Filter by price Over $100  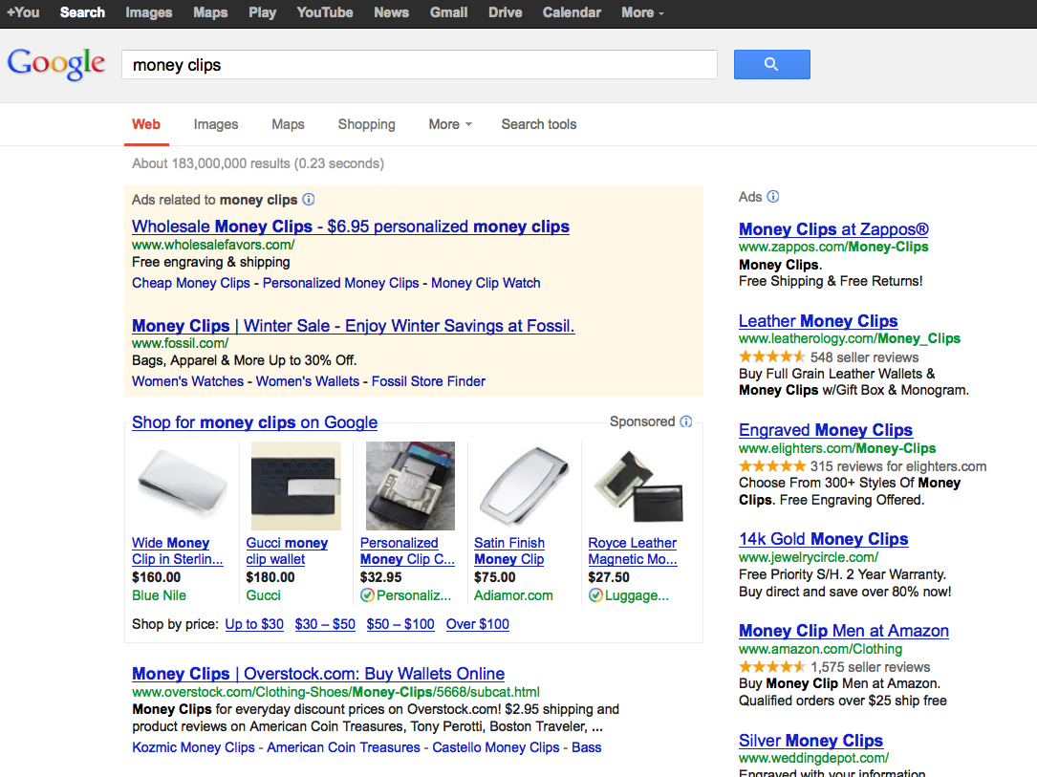pos(478,624)
